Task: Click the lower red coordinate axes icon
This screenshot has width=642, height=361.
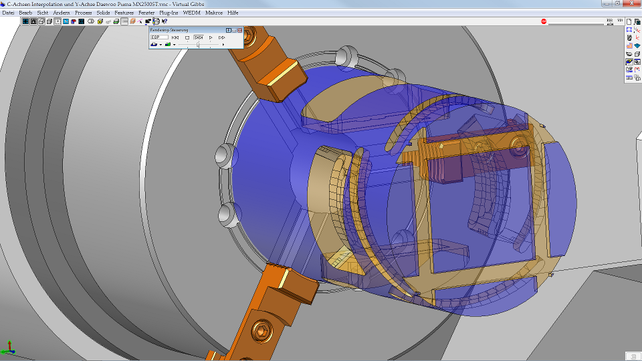Action: click(637, 37)
